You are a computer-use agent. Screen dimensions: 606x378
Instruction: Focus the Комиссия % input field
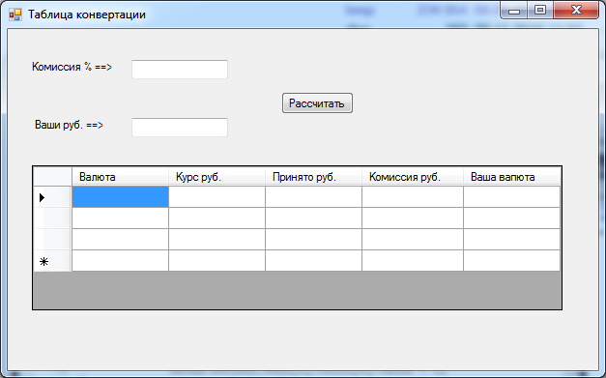tap(180, 70)
